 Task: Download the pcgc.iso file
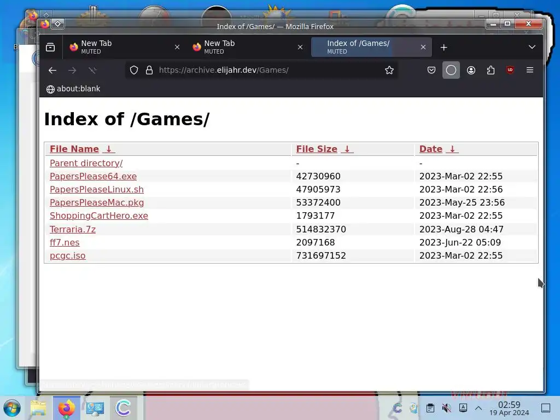pos(68,256)
